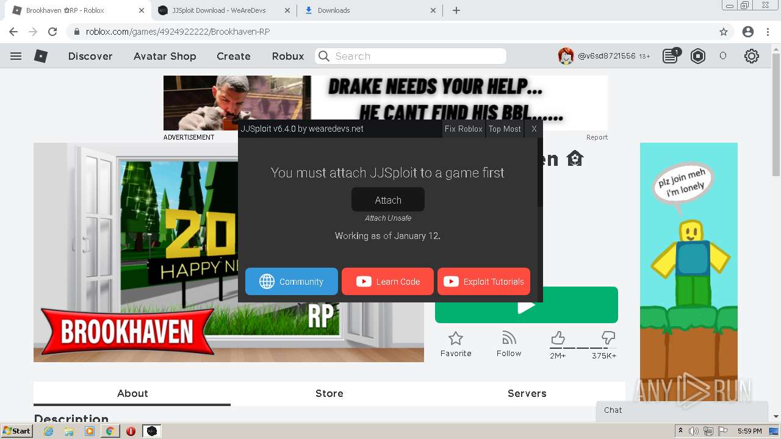The image size is (781, 439).
Task: Open the Create menu item
Action: (234, 56)
